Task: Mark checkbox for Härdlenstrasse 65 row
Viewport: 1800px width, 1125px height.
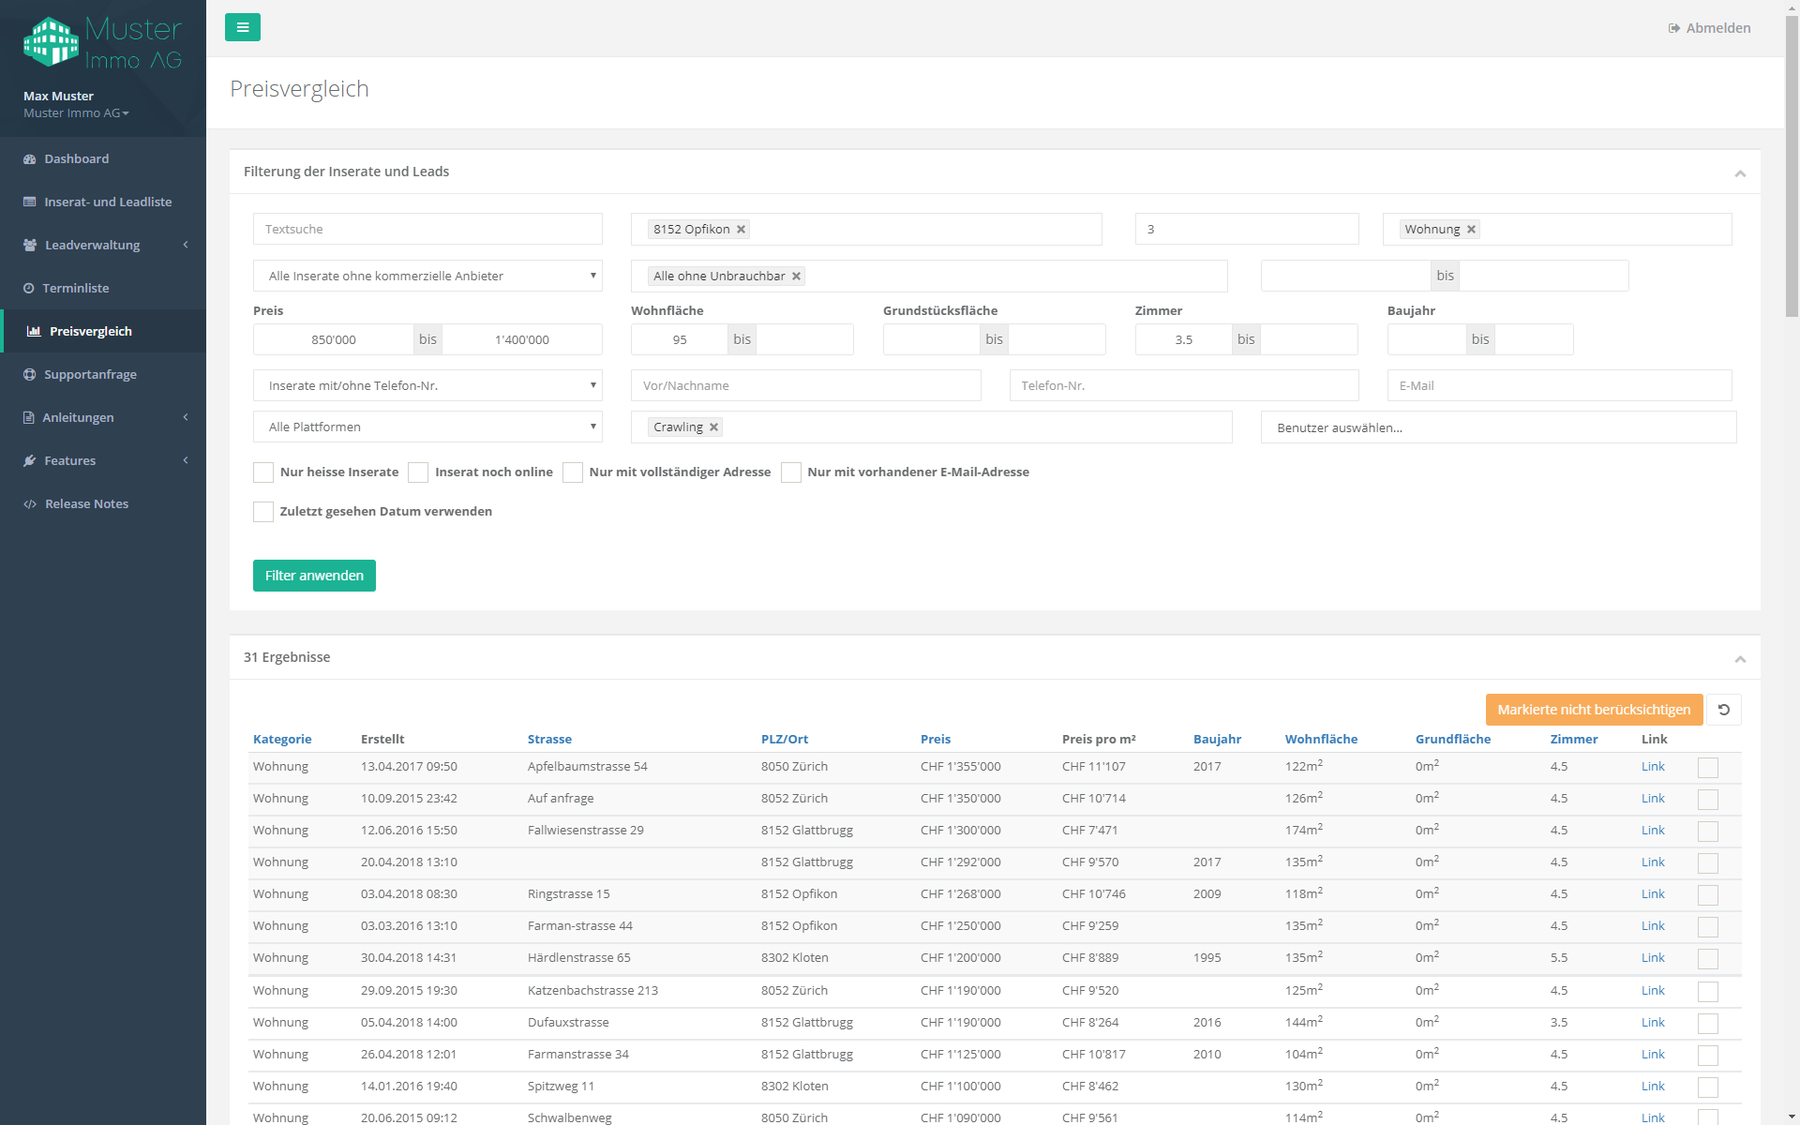Action: (1708, 959)
